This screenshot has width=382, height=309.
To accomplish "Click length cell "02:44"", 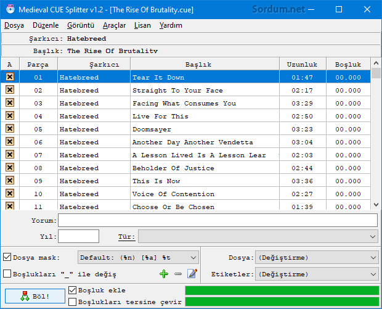I will click(303, 168).
